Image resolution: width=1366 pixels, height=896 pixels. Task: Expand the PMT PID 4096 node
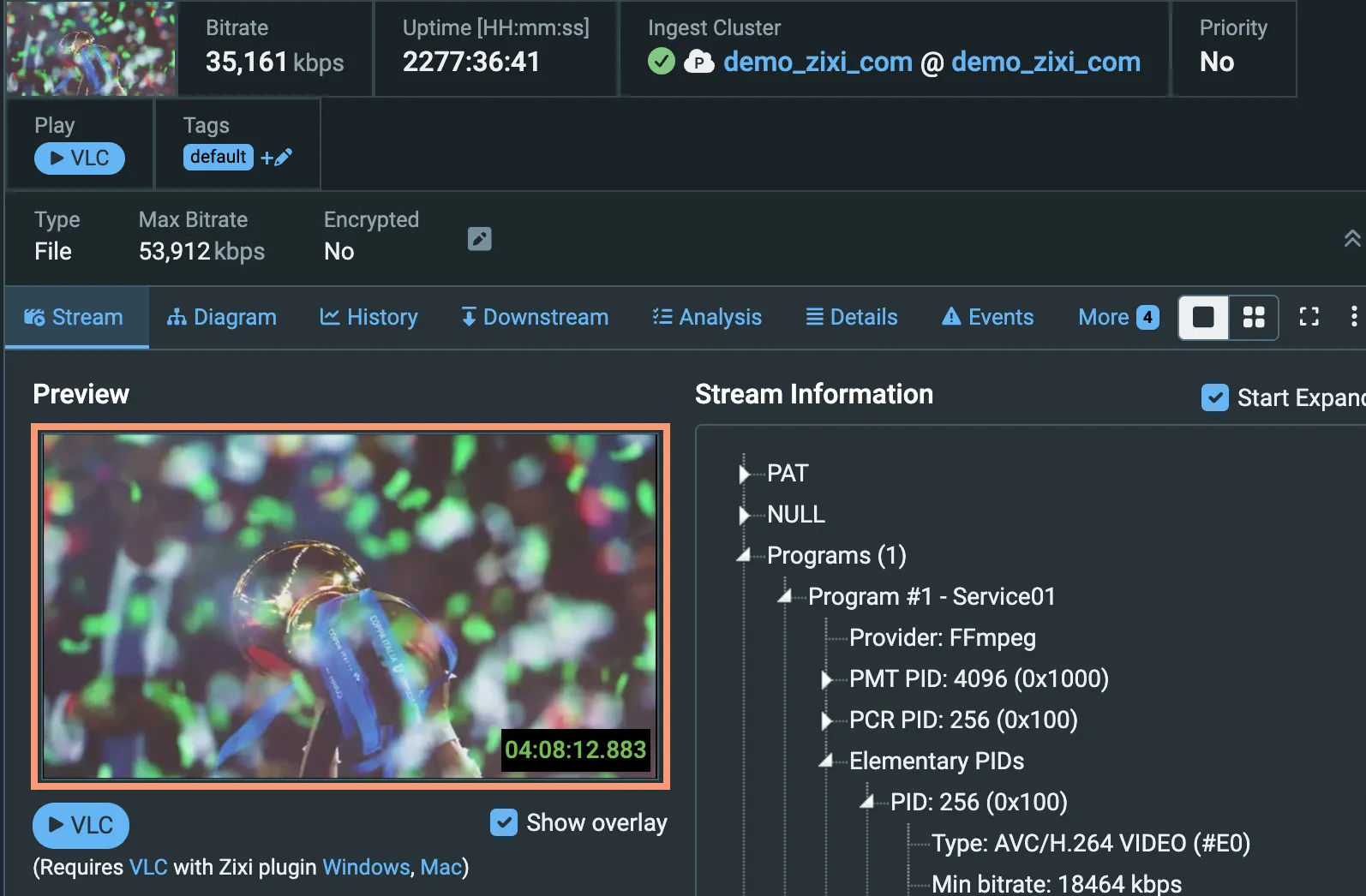pos(826,679)
